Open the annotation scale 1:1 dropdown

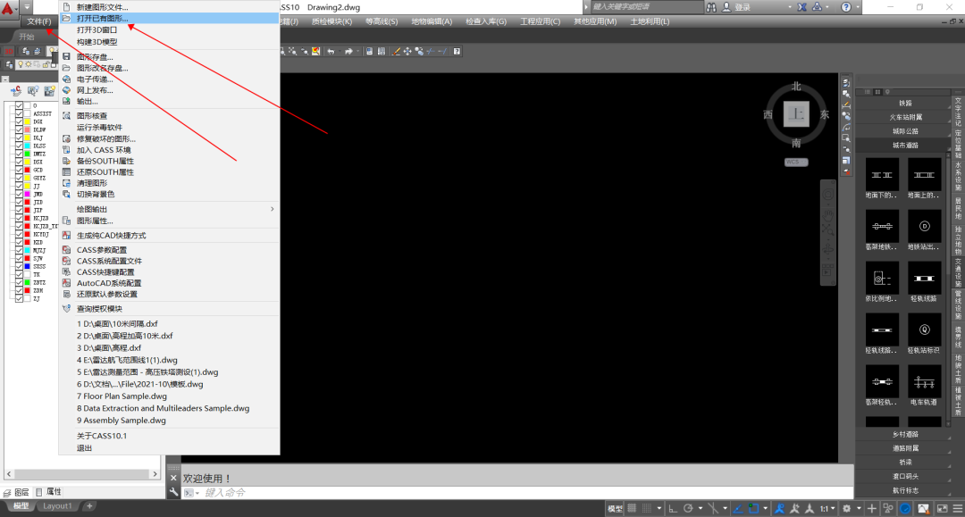coord(827,508)
